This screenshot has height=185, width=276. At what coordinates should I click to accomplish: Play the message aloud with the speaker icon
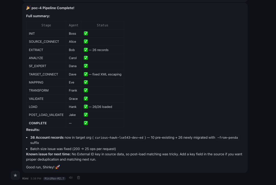[x=71, y=178]
